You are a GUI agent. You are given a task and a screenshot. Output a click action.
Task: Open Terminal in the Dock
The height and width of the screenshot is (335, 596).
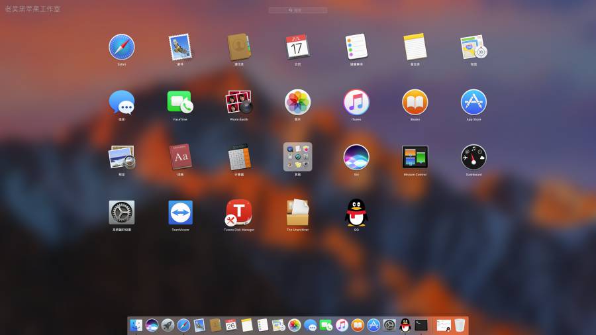pos(421,325)
